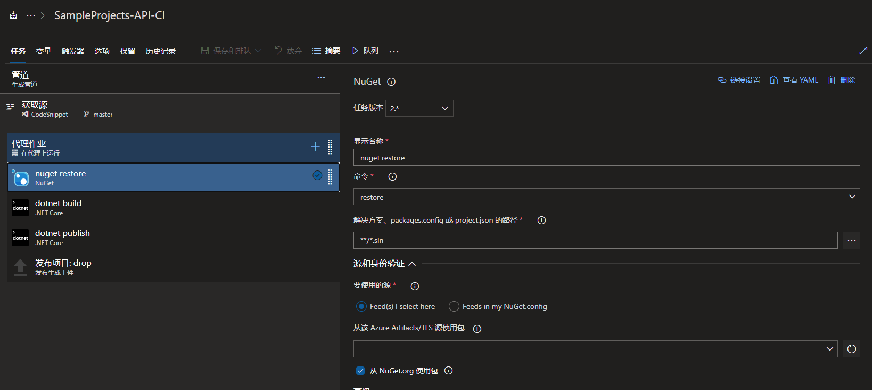
Task: Expand the breadcrumb ellipsis menu
Action: coord(31,15)
